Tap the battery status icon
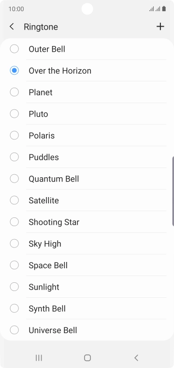 [164, 9]
